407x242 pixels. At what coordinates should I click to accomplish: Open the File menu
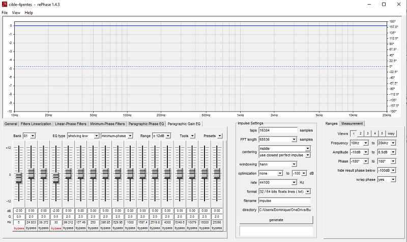(x=5, y=12)
